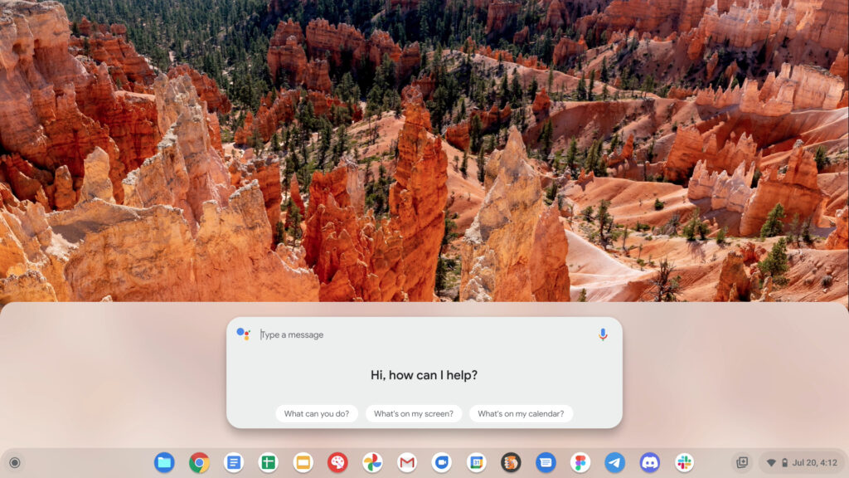Click the Google Assistant logo

[x=243, y=334]
